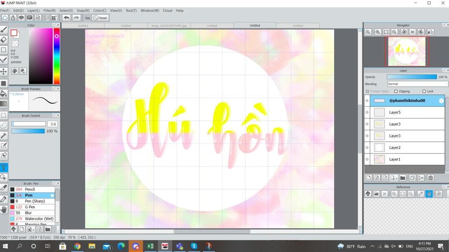Click the hue spectrum bar

pos(57,56)
